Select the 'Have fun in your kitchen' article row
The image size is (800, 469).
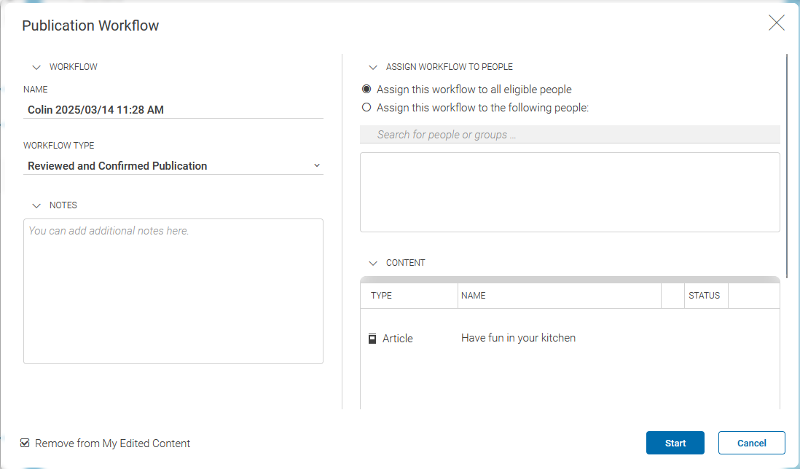518,338
